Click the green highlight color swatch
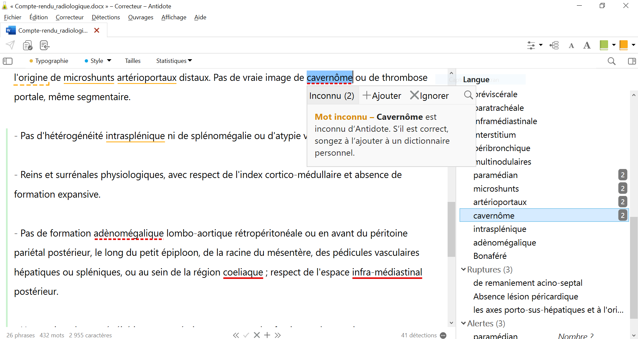 [x=604, y=45]
